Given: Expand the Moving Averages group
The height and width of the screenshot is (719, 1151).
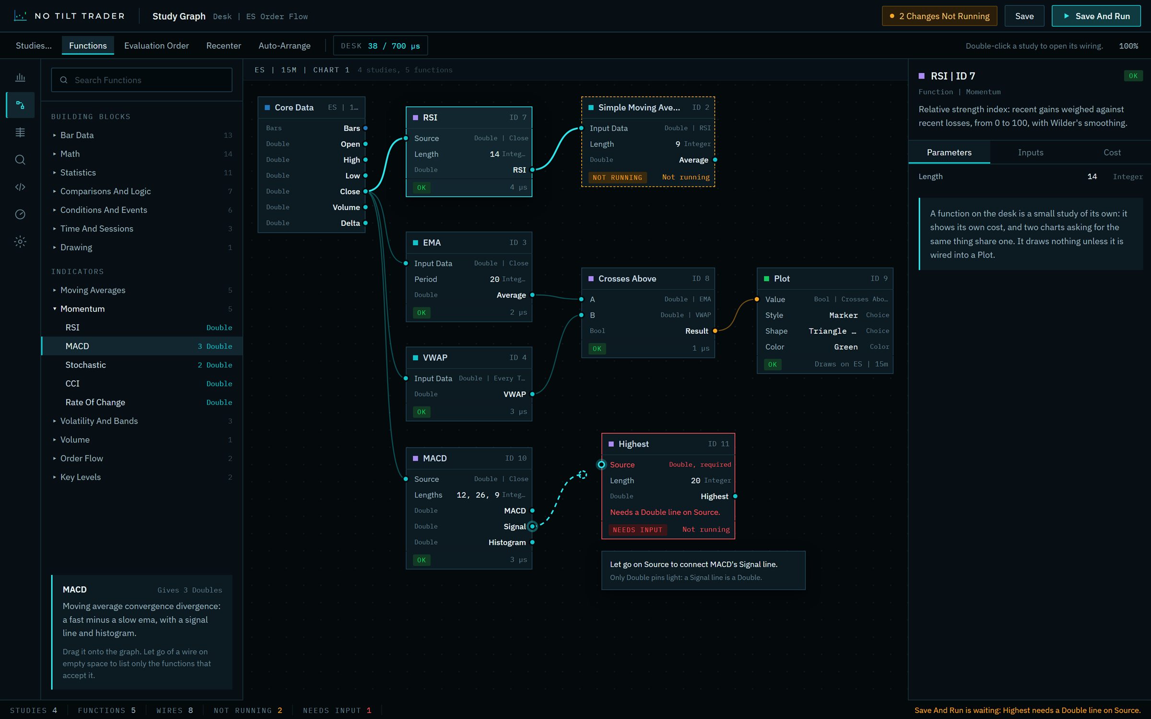Looking at the screenshot, I should 142,290.
